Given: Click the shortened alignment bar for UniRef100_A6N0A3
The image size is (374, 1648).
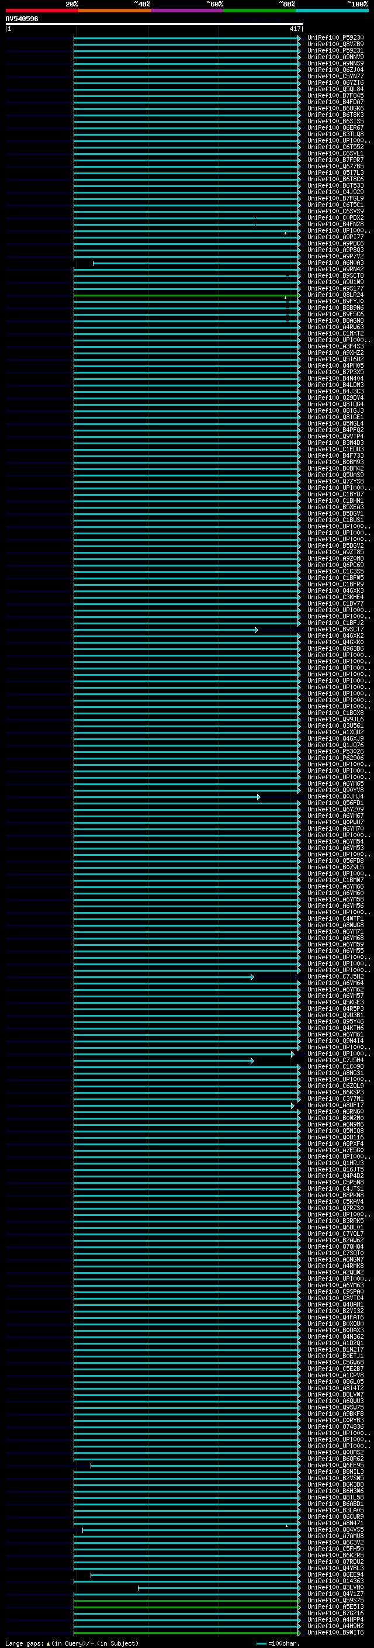Looking at the screenshot, I should 196,263.
